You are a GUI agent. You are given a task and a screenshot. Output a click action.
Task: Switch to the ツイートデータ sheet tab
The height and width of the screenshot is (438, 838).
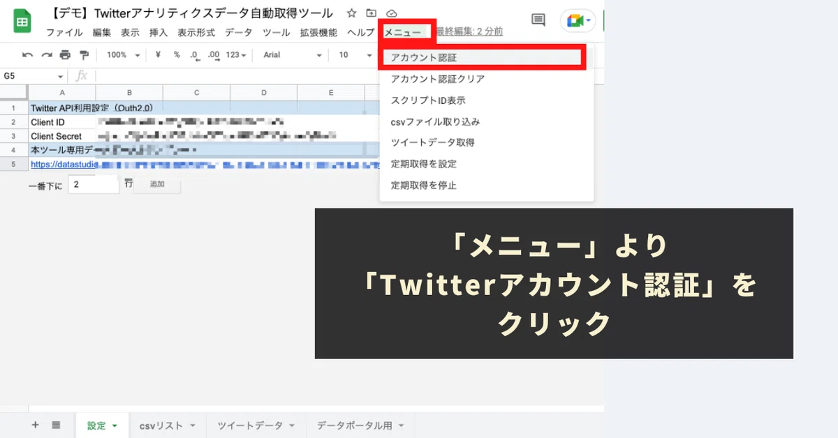click(256, 425)
